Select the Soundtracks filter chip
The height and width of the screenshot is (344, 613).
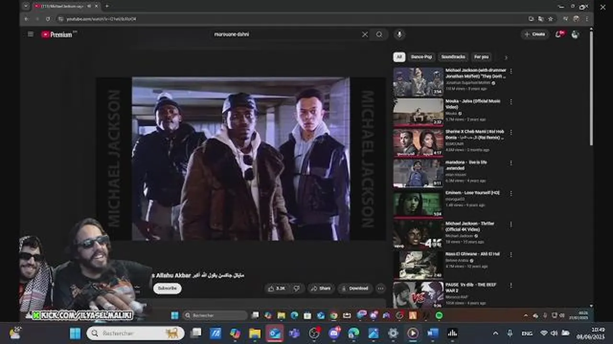pyautogui.click(x=453, y=57)
